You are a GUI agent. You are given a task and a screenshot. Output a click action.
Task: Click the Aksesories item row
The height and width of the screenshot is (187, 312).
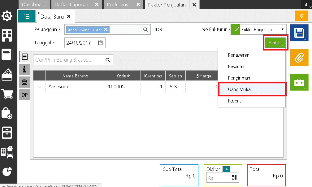tap(60, 87)
